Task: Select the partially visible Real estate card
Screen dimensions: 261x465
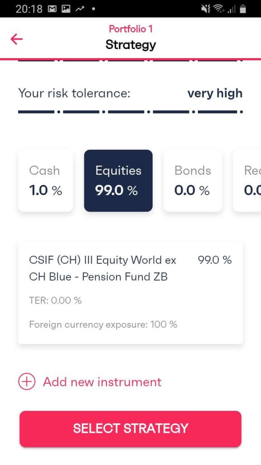Action: (247, 181)
